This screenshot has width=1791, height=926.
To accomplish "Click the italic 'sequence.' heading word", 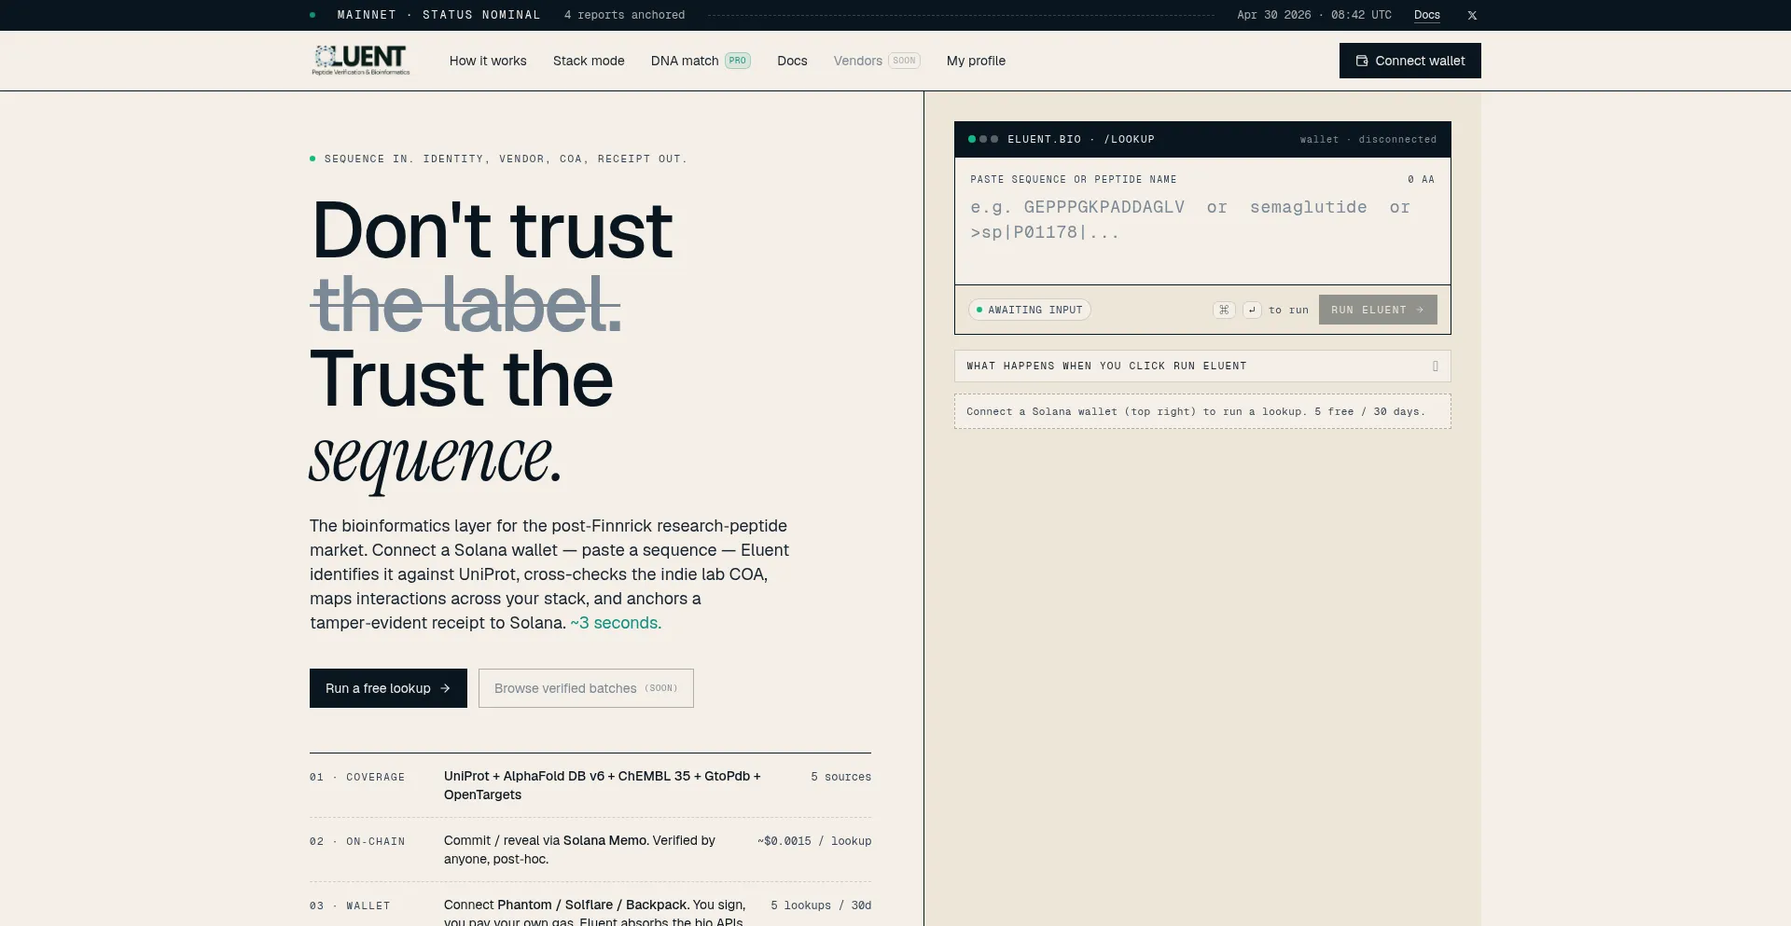I will click(436, 459).
